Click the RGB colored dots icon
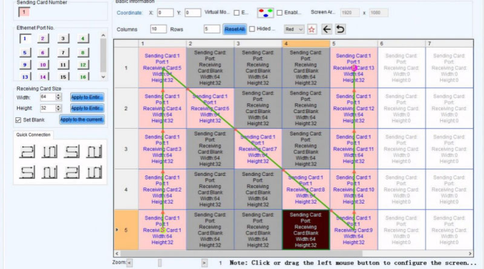The width and height of the screenshot is (484, 269). point(266,13)
